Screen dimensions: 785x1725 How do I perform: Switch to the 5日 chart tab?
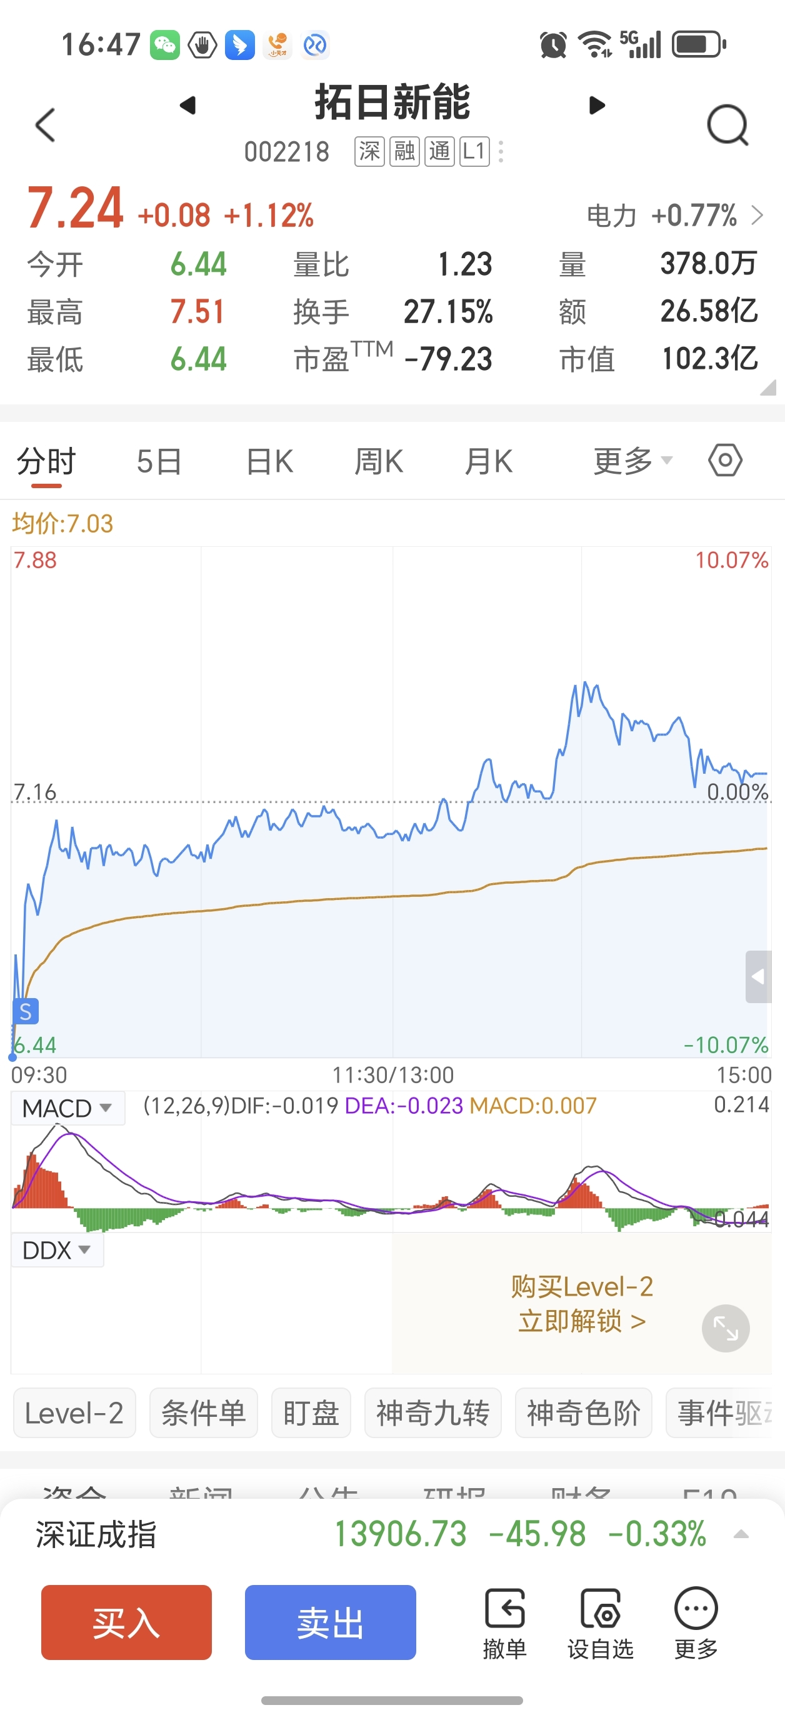[x=159, y=461]
